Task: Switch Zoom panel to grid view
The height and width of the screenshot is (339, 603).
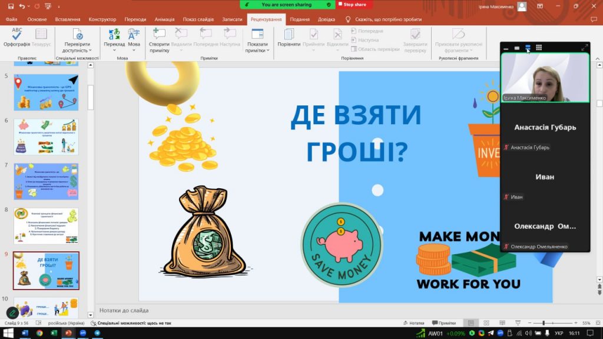Action: tap(539, 48)
